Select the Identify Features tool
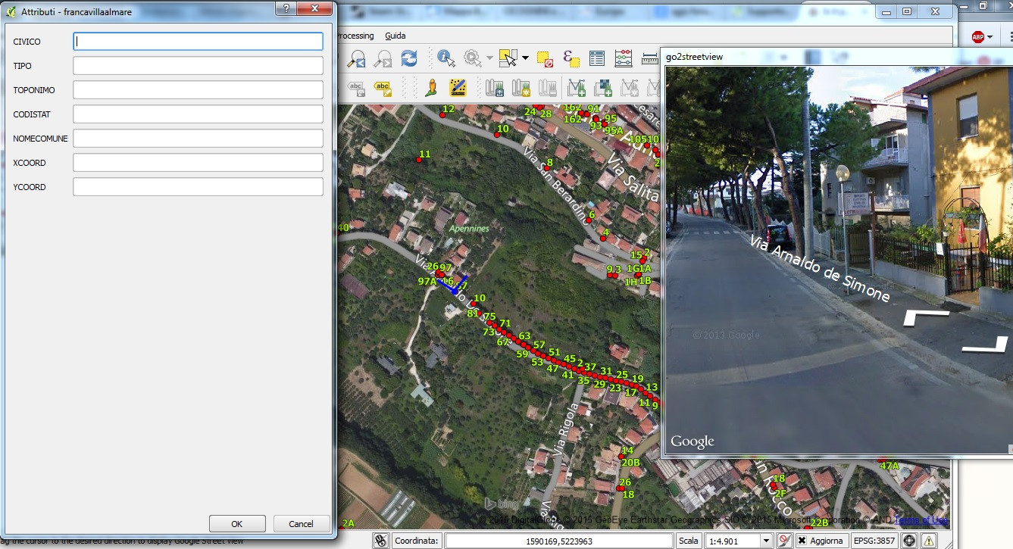The width and height of the screenshot is (1013, 549). pos(446,58)
